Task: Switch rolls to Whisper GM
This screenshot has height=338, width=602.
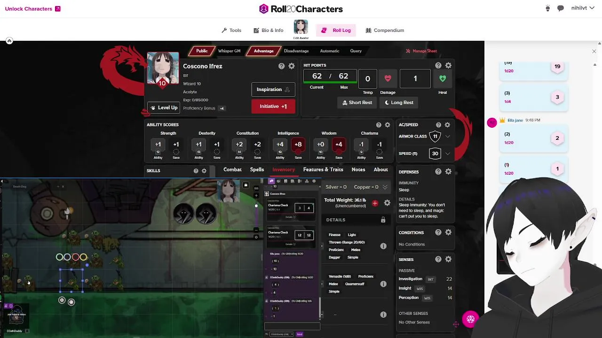Action: 229,51
